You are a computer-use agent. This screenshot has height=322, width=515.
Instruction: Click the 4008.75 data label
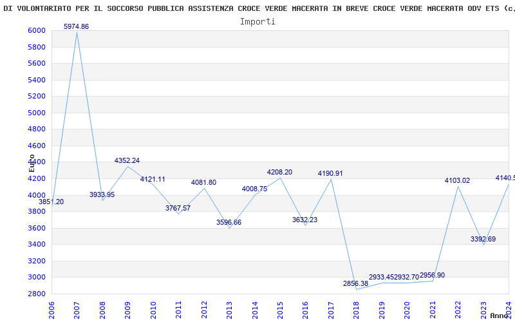(x=254, y=189)
